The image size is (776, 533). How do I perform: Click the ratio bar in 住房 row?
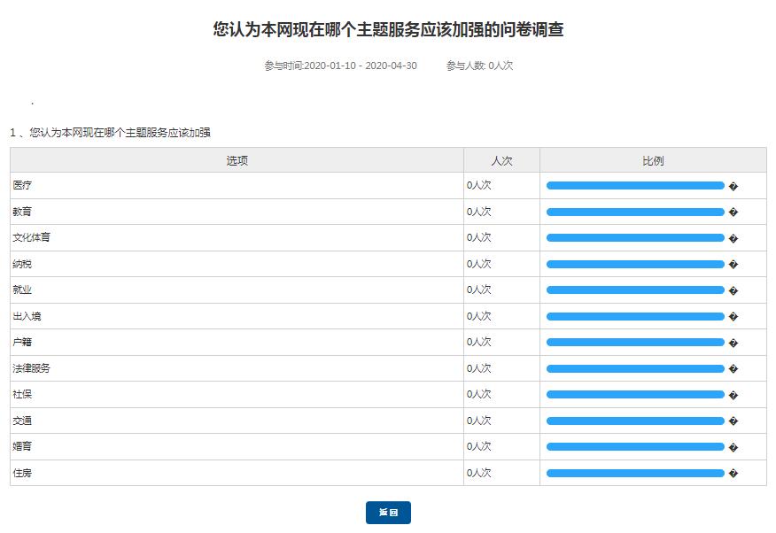click(635, 473)
